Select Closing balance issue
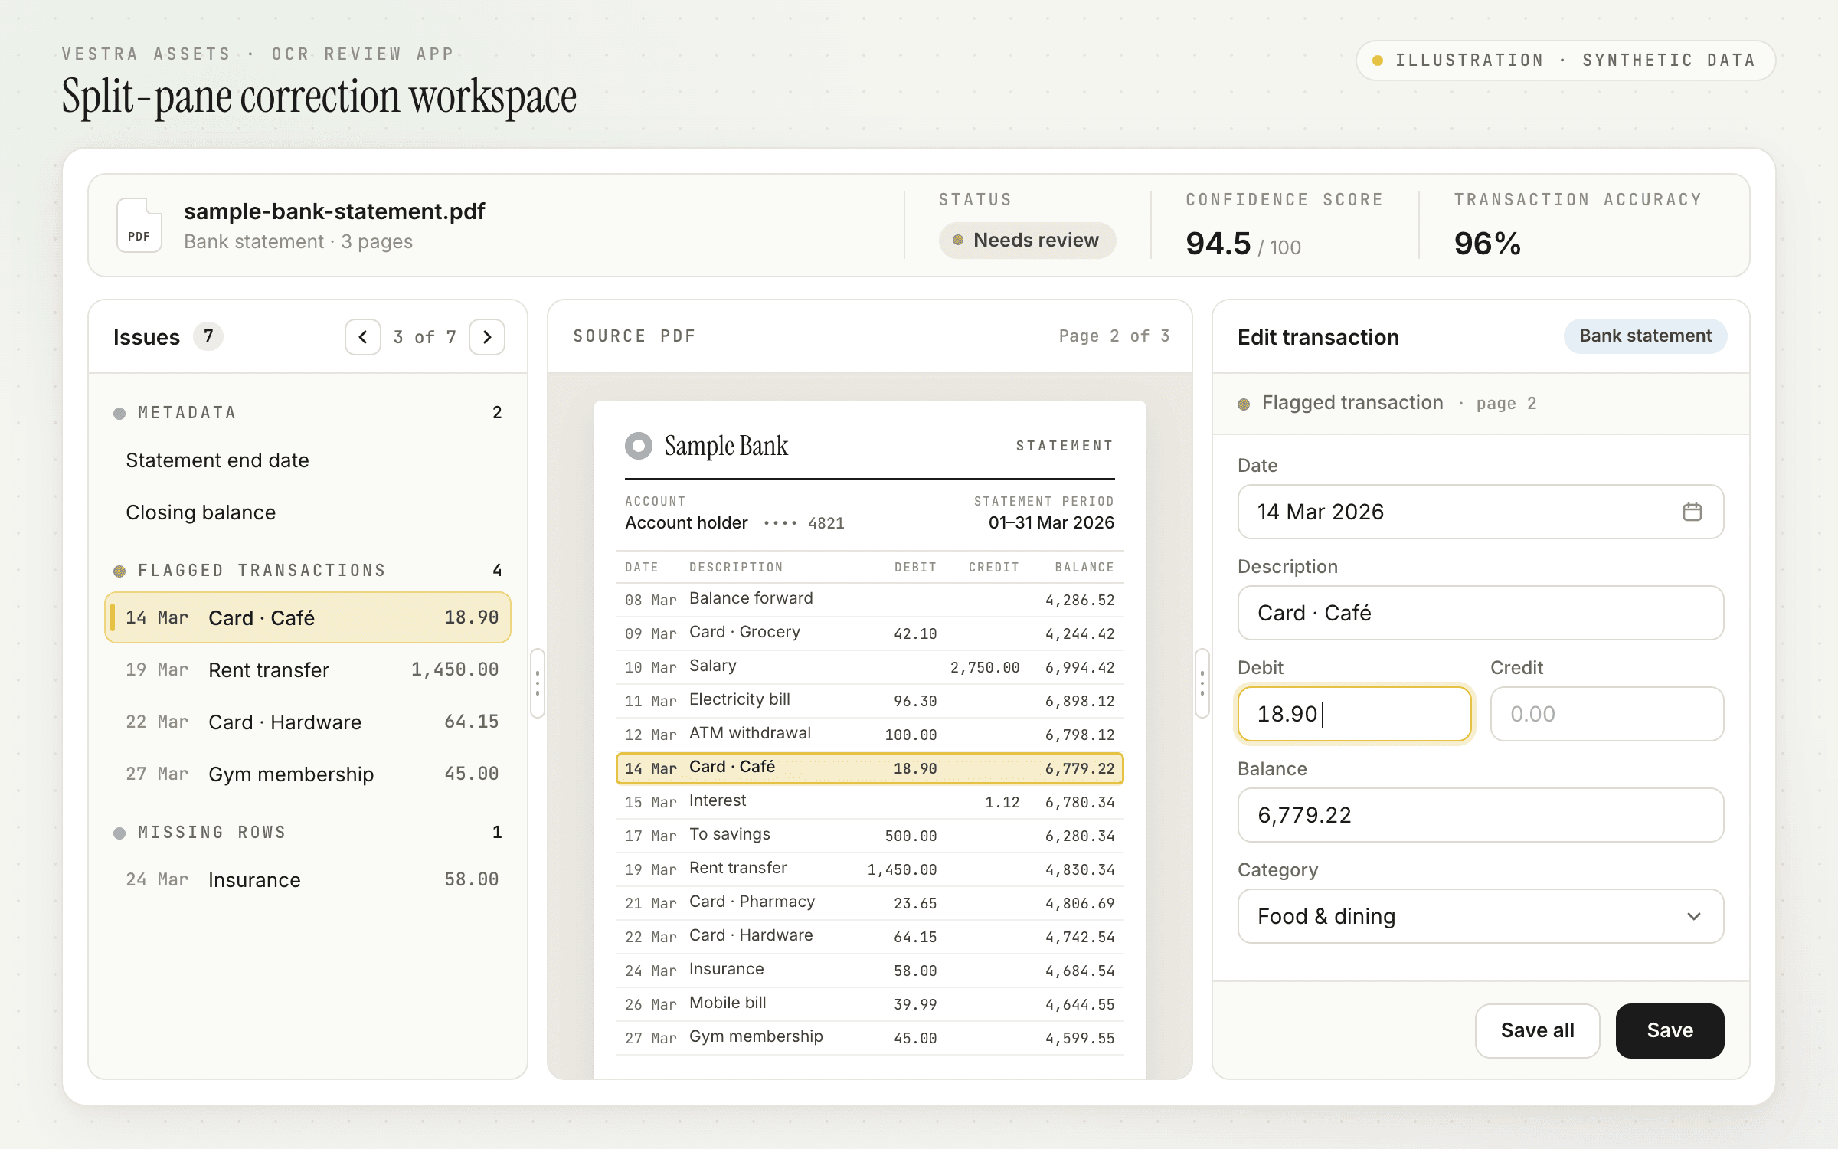 point(307,512)
